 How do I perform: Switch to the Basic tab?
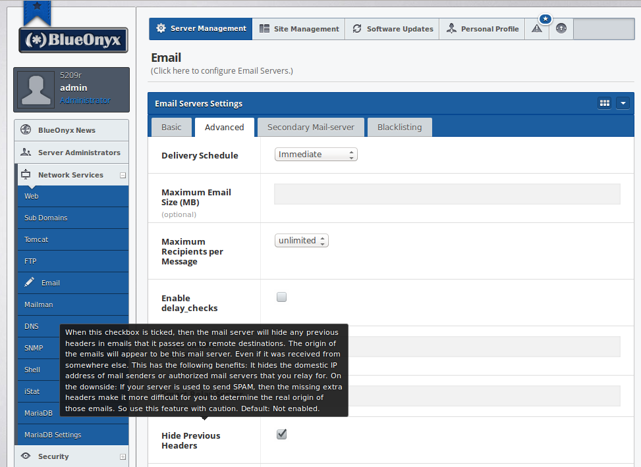[x=171, y=128]
